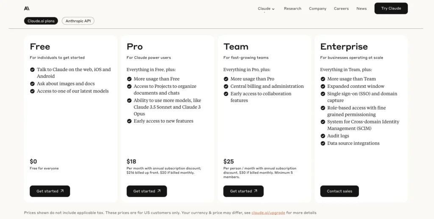Click the Anthropic logo icon

point(27,8)
